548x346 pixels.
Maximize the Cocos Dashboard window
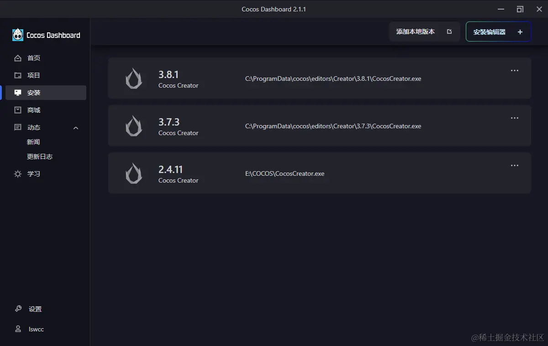520,9
